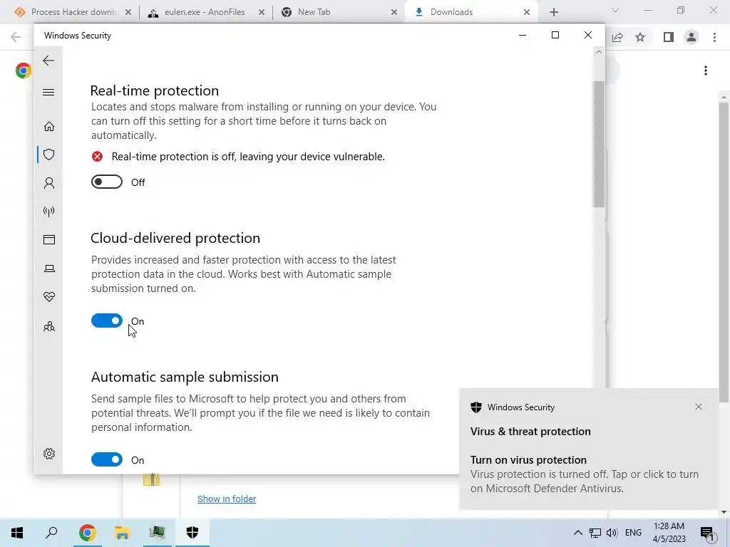Open the Windows Start menu
The width and height of the screenshot is (730, 547).
coord(17,533)
